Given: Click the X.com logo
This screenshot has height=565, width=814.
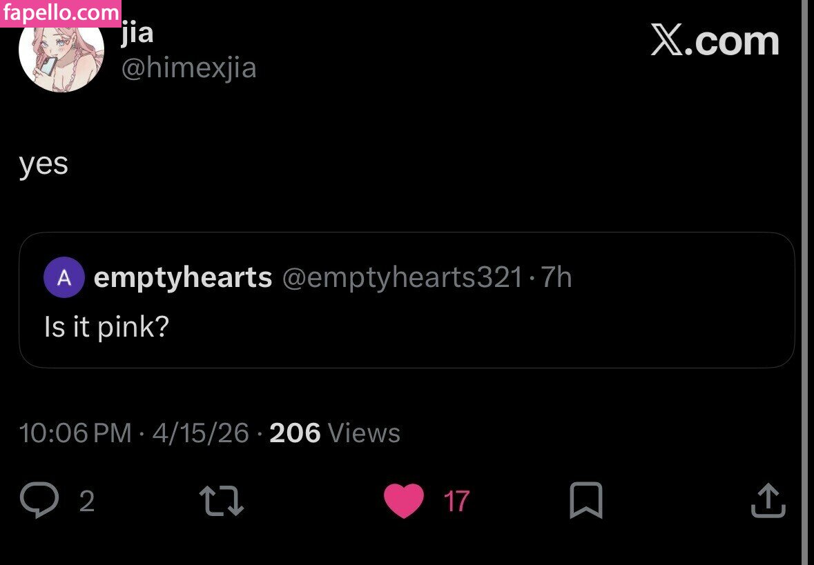Looking at the screenshot, I should tap(715, 42).
